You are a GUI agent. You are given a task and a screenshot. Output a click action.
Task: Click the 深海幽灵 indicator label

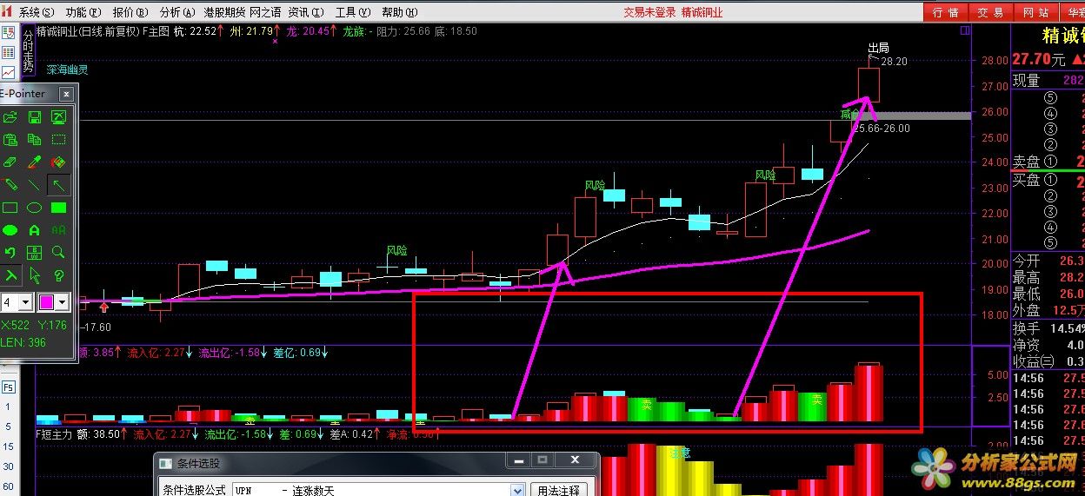click(68, 69)
